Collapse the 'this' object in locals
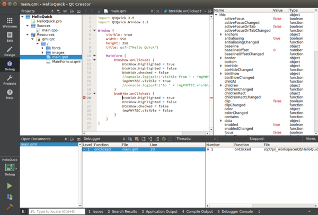 [216, 15]
